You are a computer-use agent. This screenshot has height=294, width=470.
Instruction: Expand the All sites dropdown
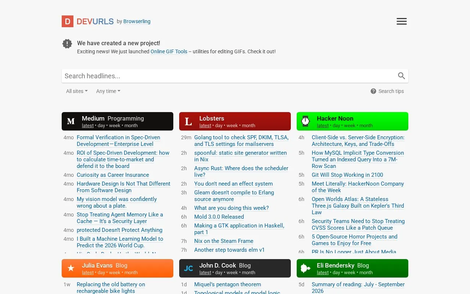tap(77, 91)
